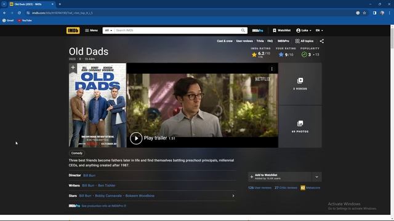Expand the Stars row chevron
394x221 pixels.
[233, 196]
